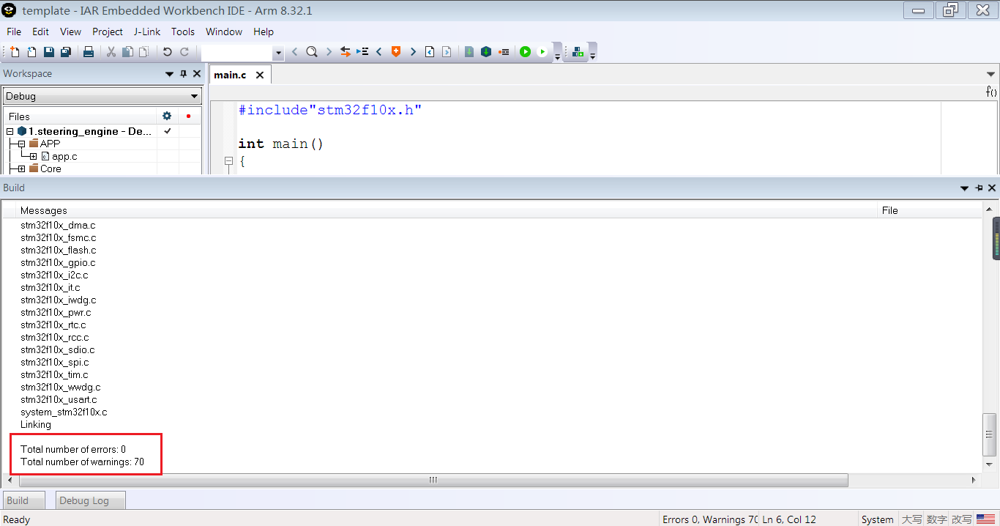The height and width of the screenshot is (526, 1000).
Task: Click the Print toolbar icon
Action: (x=88, y=51)
